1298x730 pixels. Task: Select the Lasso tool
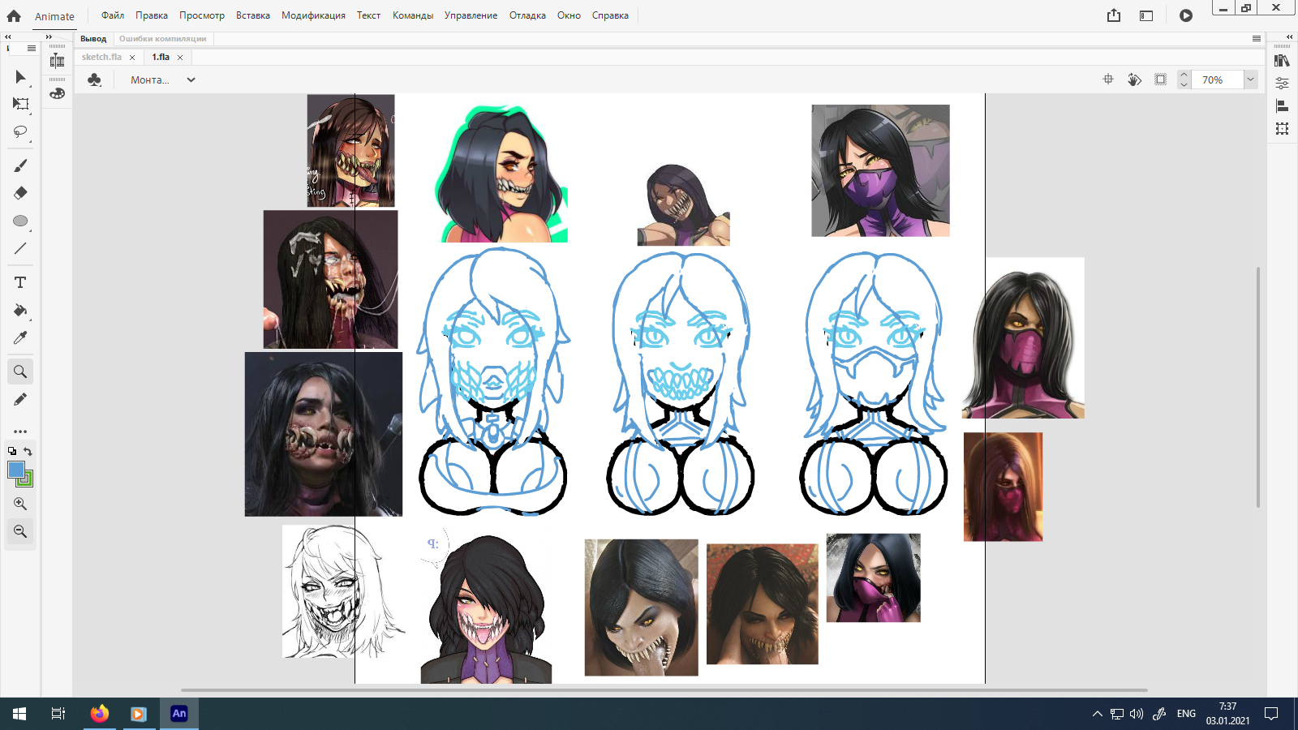tap(20, 131)
